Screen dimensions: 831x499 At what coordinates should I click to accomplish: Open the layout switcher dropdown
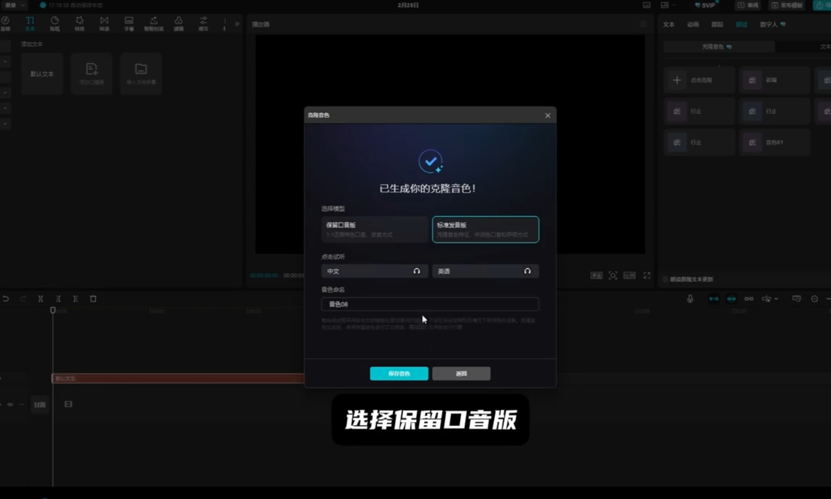667,5
